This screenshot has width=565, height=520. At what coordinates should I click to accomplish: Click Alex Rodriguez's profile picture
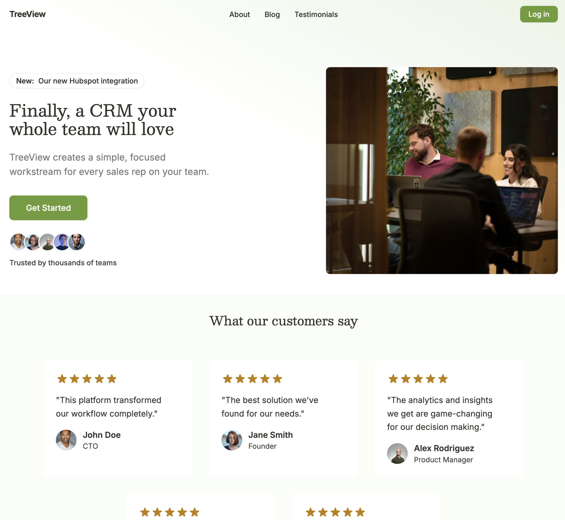click(397, 453)
